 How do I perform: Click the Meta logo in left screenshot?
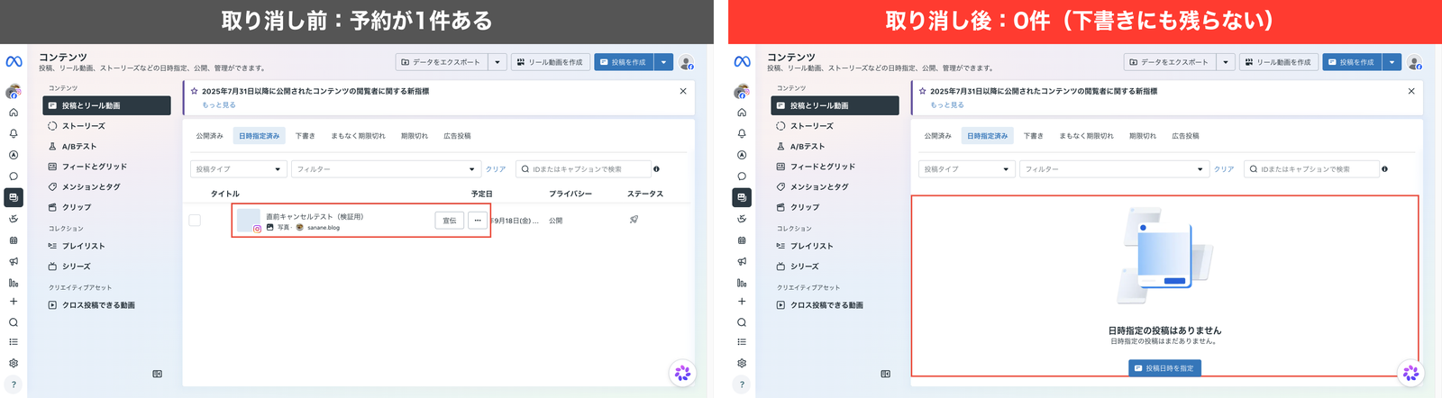click(x=14, y=62)
